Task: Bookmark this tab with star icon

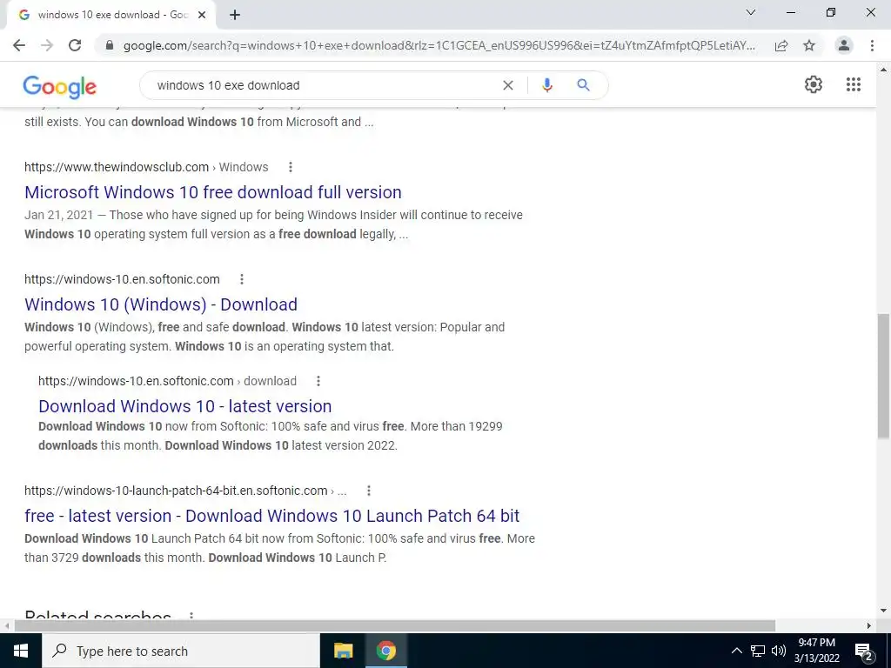Action: click(809, 45)
